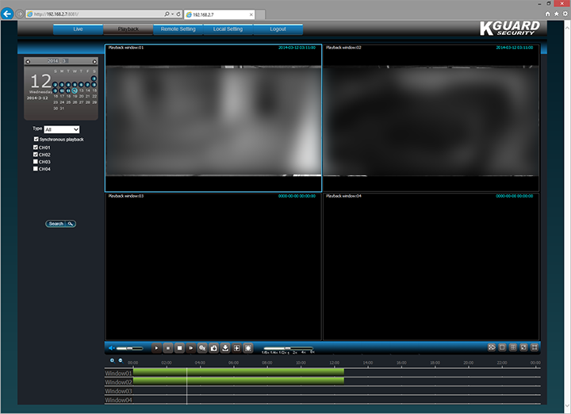Click the playback speed slider
The image size is (571, 414).
pyautogui.click(x=289, y=347)
